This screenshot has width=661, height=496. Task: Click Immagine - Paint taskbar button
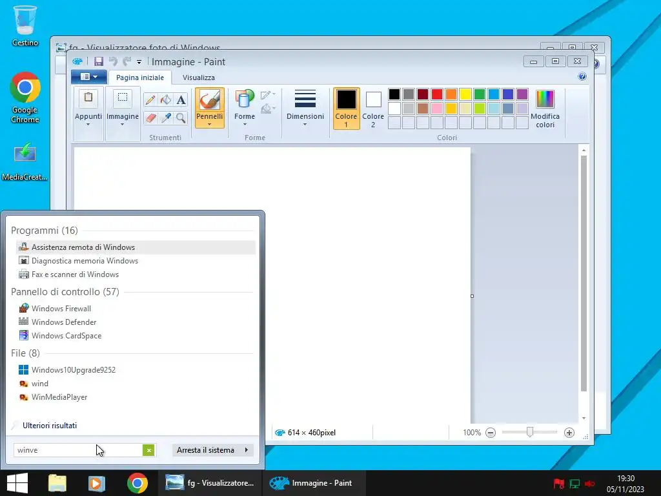pyautogui.click(x=314, y=483)
